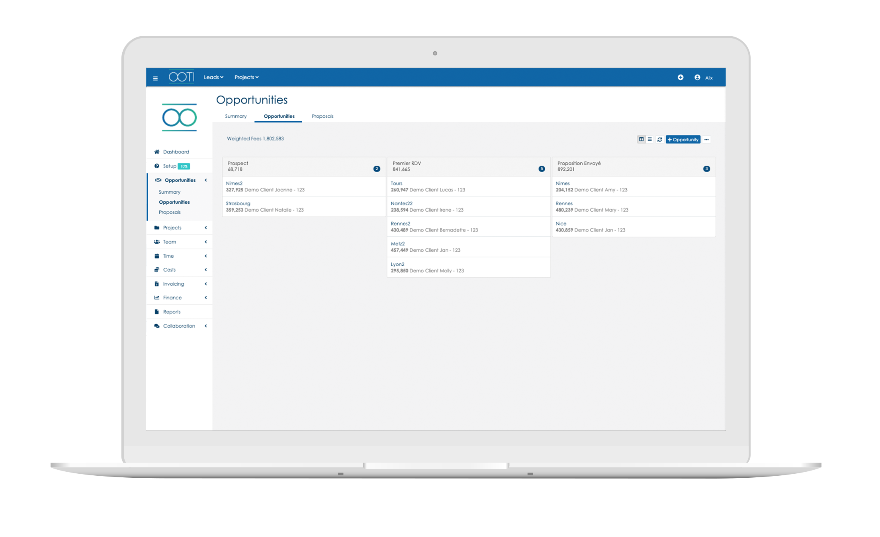Open the Nantes22 opportunity
Screen dimensions: 880x537
469,206
